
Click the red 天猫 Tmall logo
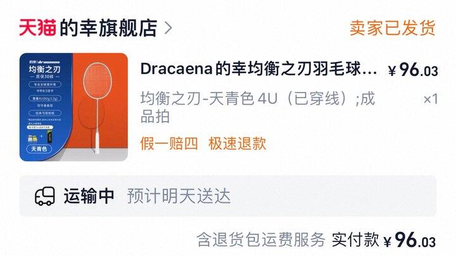tap(37, 28)
